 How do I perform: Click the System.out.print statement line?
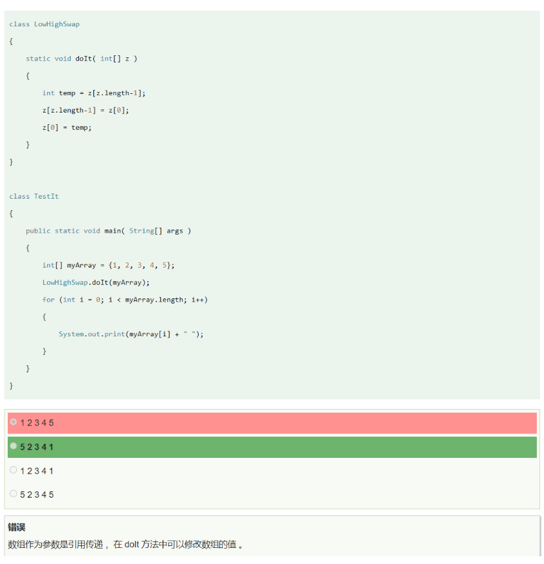[x=131, y=334]
